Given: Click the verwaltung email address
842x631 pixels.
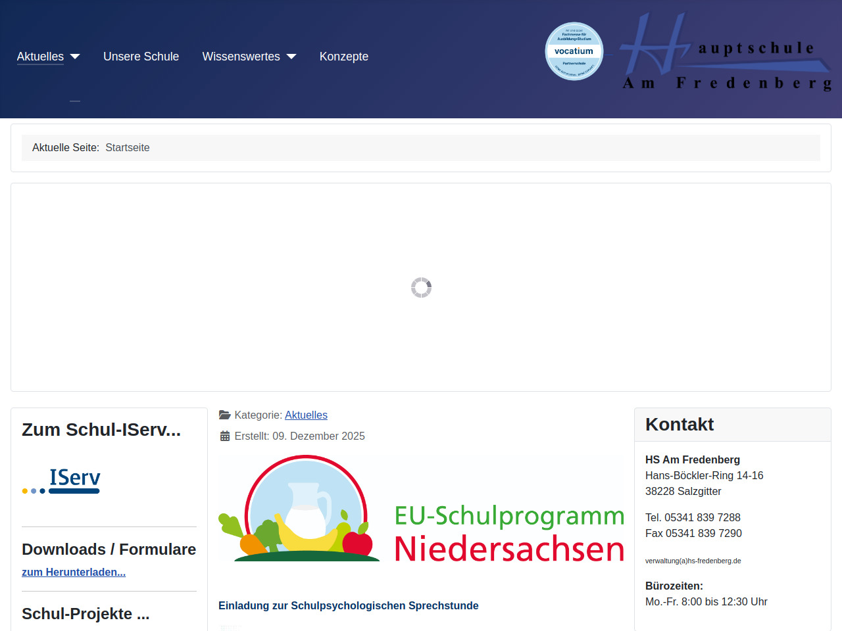Looking at the screenshot, I should pos(693,561).
